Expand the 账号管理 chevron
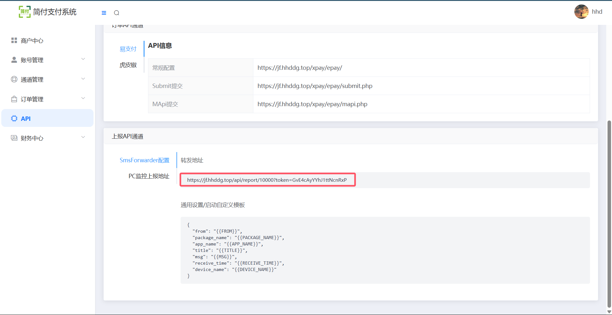This screenshot has height=315, width=612. click(83, 59)
